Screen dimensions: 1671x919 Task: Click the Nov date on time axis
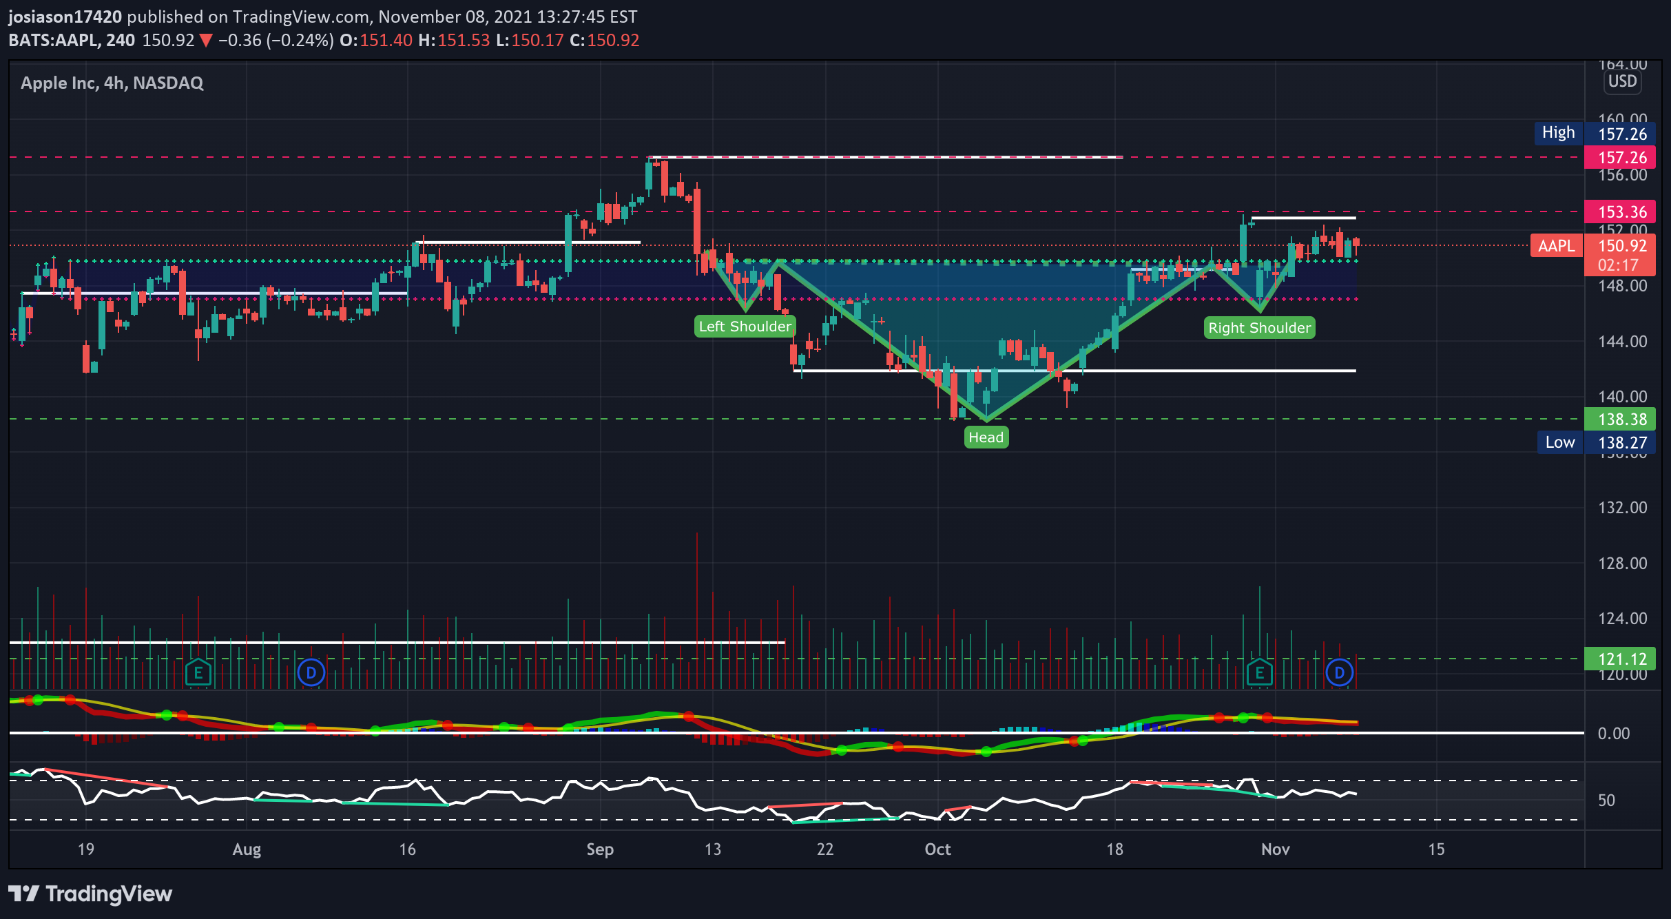coord(1275,849)
